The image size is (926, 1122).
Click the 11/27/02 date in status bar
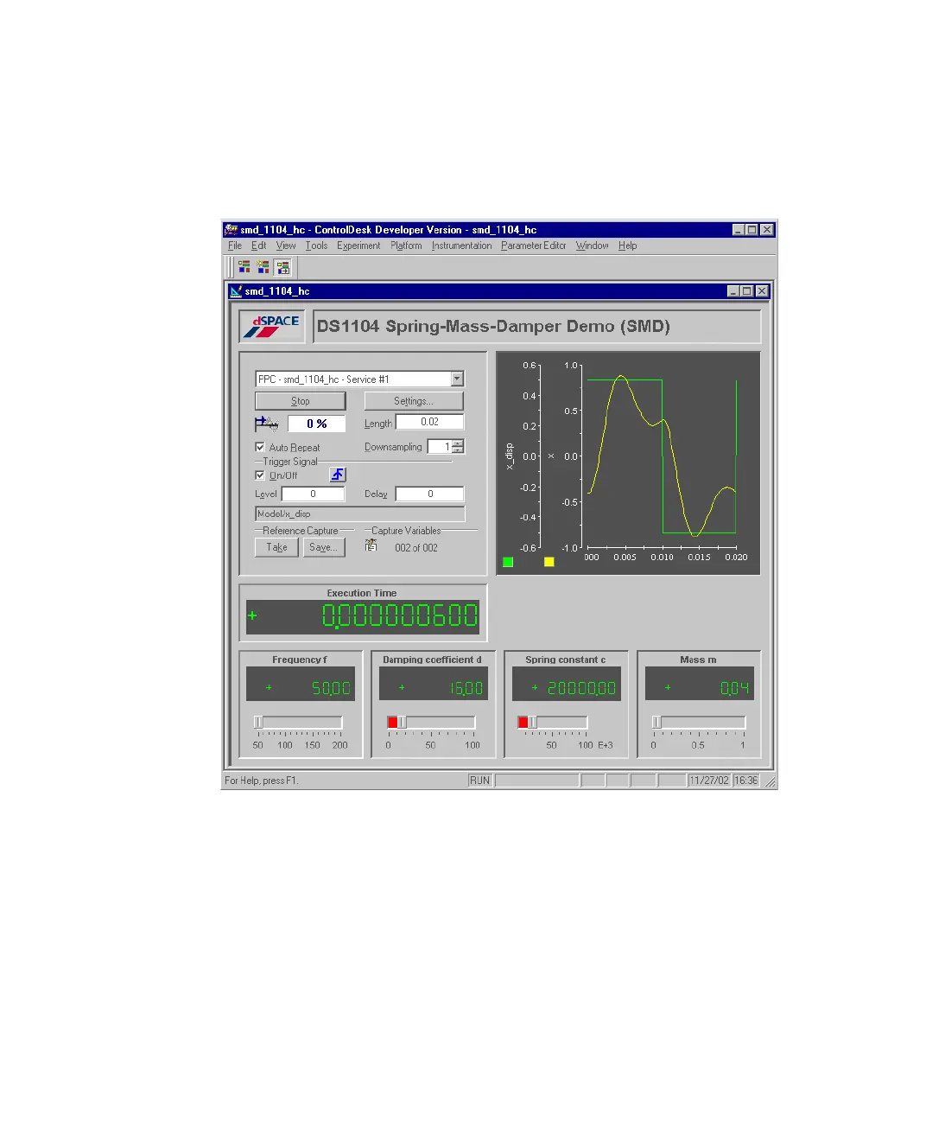[709, 781]
